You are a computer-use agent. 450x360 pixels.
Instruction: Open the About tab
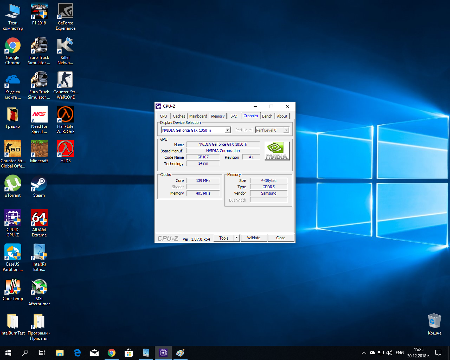(x=282, y=116)
